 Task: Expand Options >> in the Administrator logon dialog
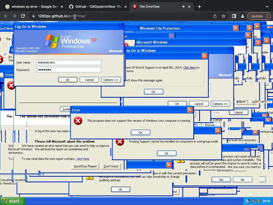click(111, 80)
